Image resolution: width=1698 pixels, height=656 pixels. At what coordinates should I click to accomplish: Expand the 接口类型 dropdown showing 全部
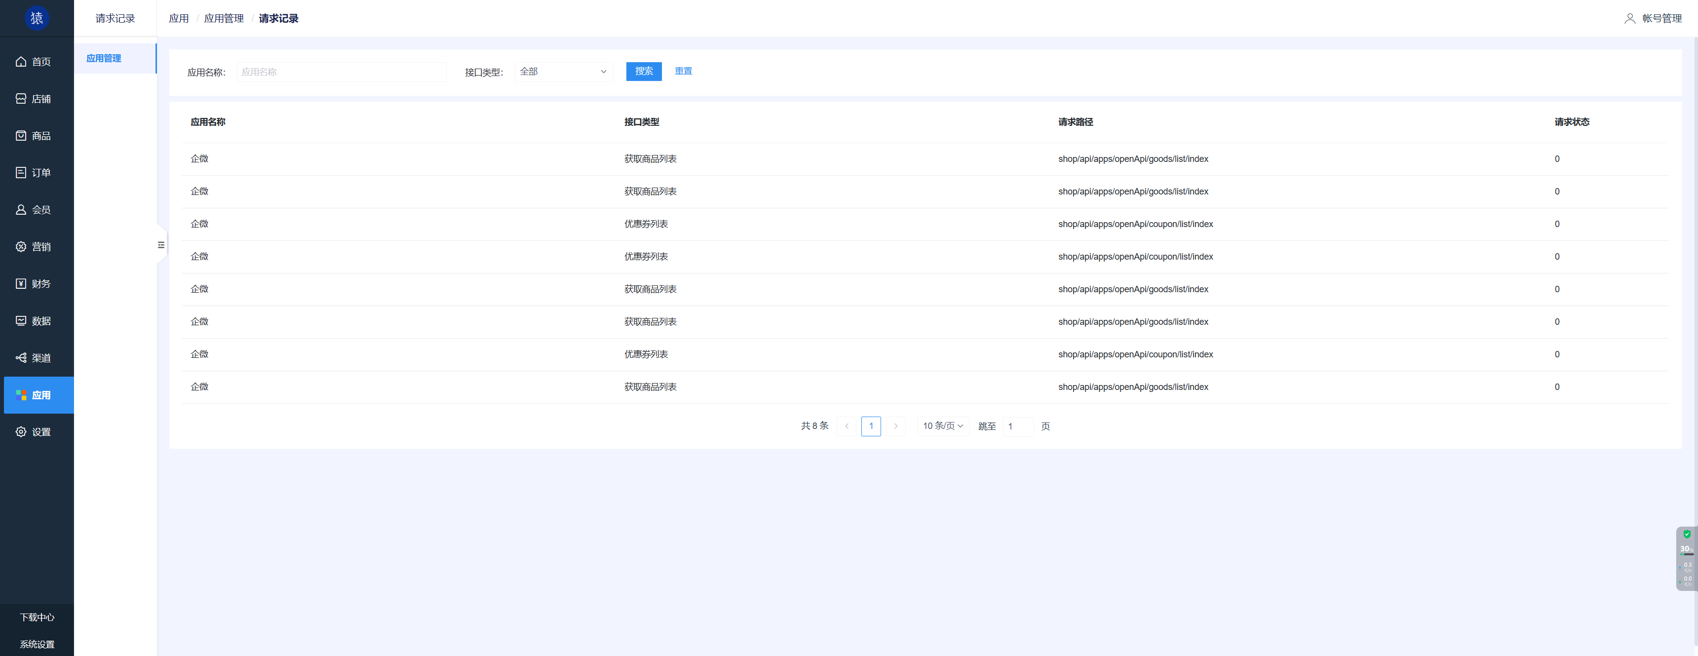pyautogui.click(x=563, y=72)
